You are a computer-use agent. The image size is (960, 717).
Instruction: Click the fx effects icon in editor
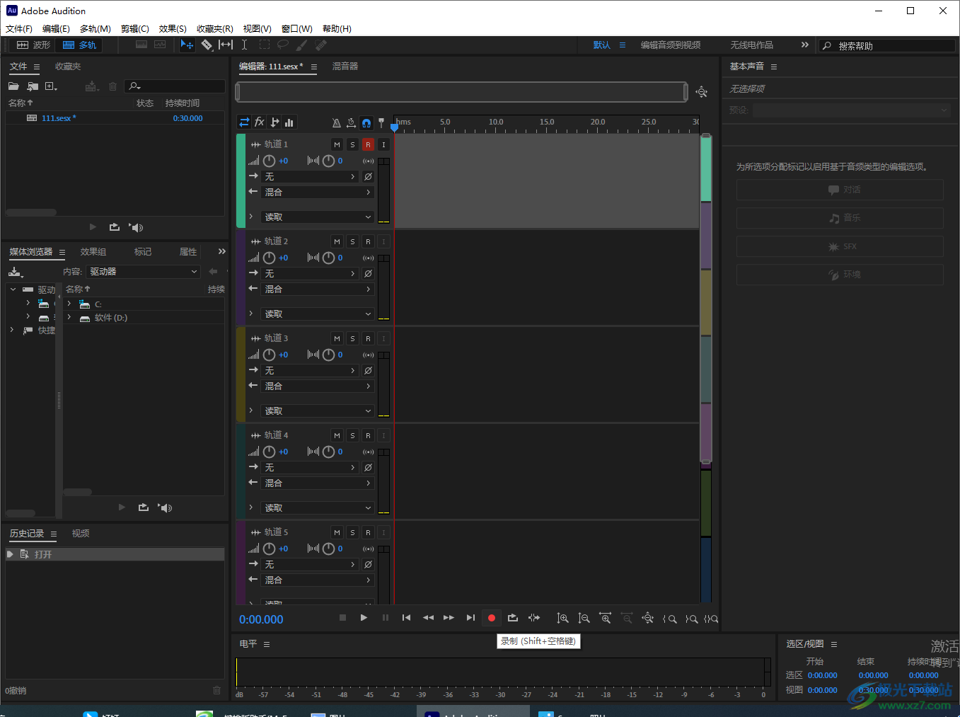tap(260, 122)
